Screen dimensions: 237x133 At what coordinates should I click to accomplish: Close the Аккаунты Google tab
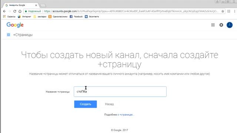(36, 5)
